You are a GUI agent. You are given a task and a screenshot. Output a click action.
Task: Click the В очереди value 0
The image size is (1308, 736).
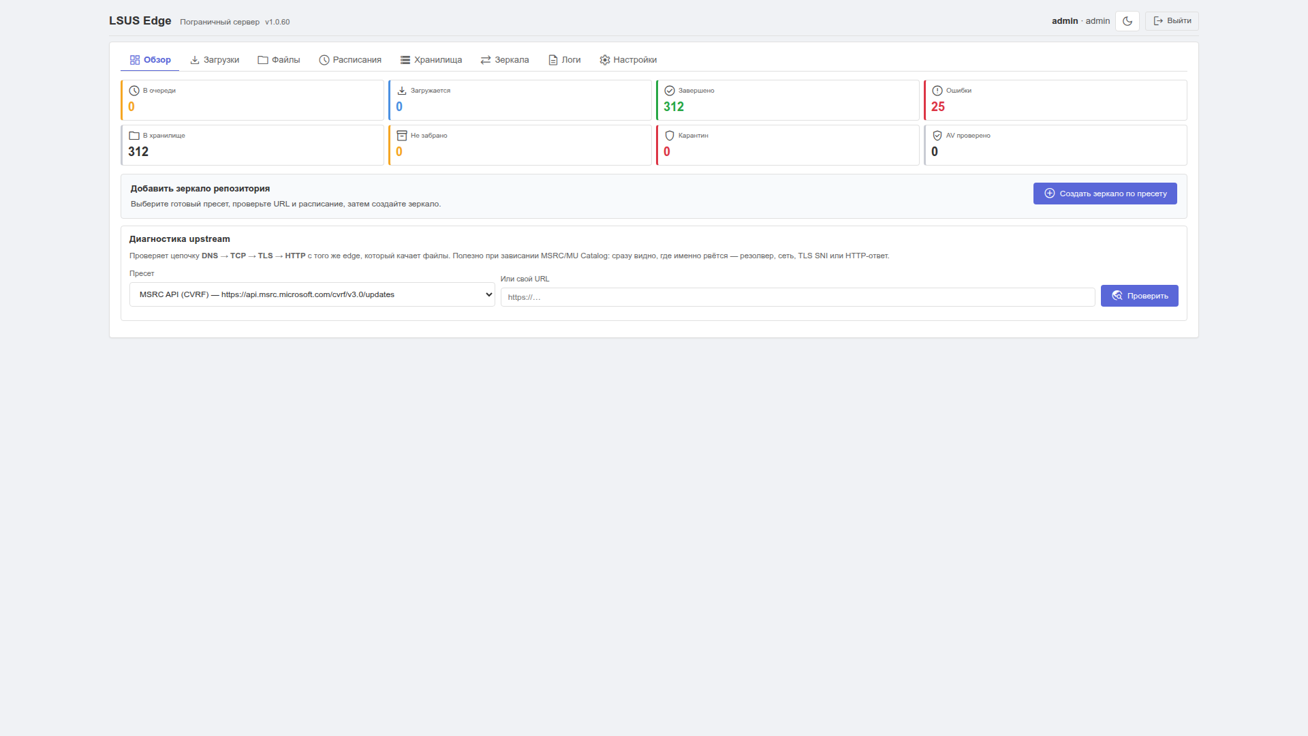(x=131, y=107)
